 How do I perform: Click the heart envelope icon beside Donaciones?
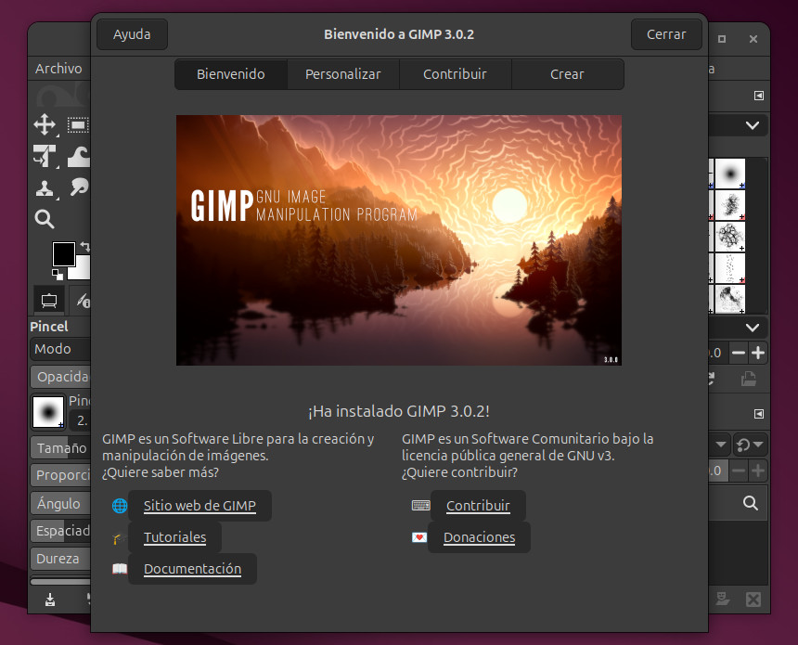point(419,537)
